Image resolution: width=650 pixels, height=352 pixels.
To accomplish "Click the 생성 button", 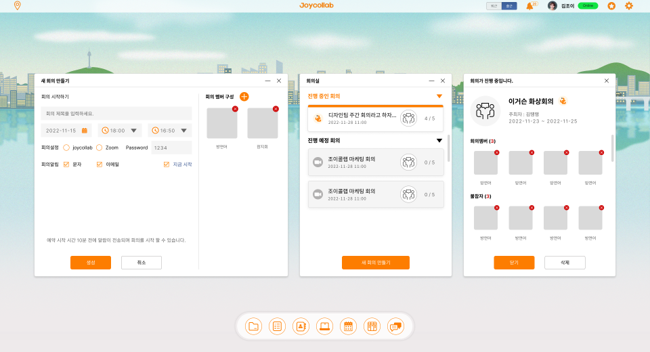I will click(x=91, y=263).
